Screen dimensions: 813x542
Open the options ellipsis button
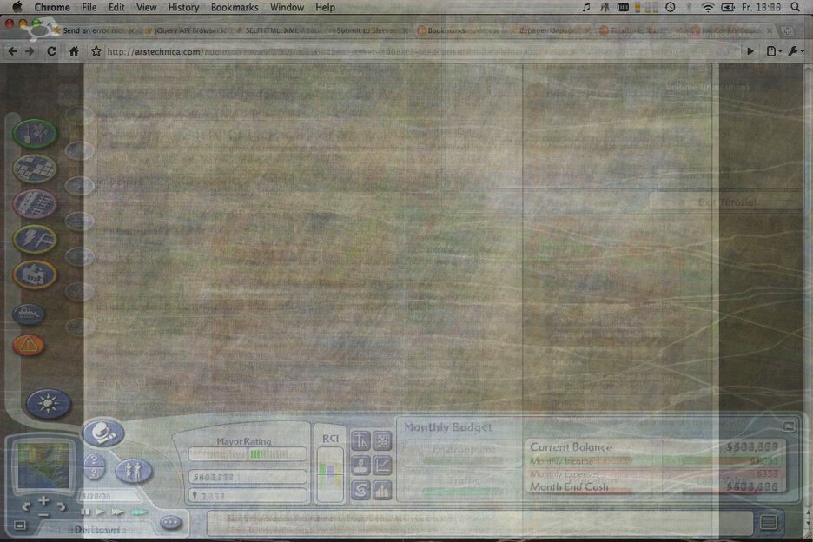pos(170,522)
